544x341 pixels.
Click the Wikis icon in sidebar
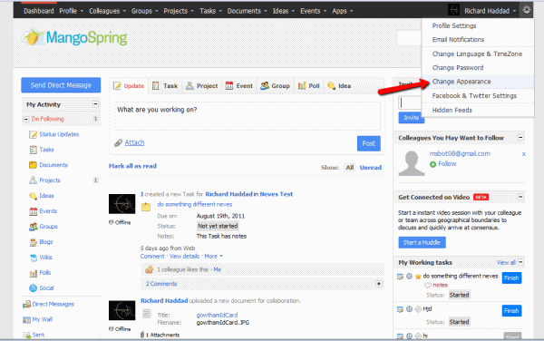tap(33, 258)
